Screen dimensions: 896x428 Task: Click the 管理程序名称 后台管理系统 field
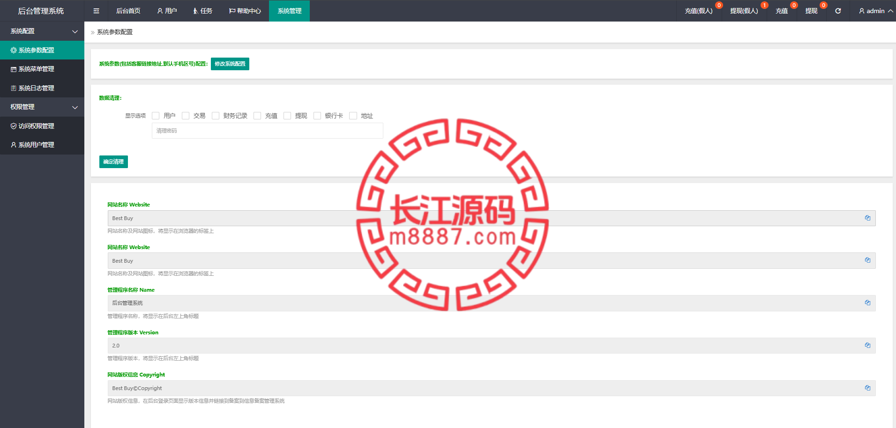coord(492,303)
